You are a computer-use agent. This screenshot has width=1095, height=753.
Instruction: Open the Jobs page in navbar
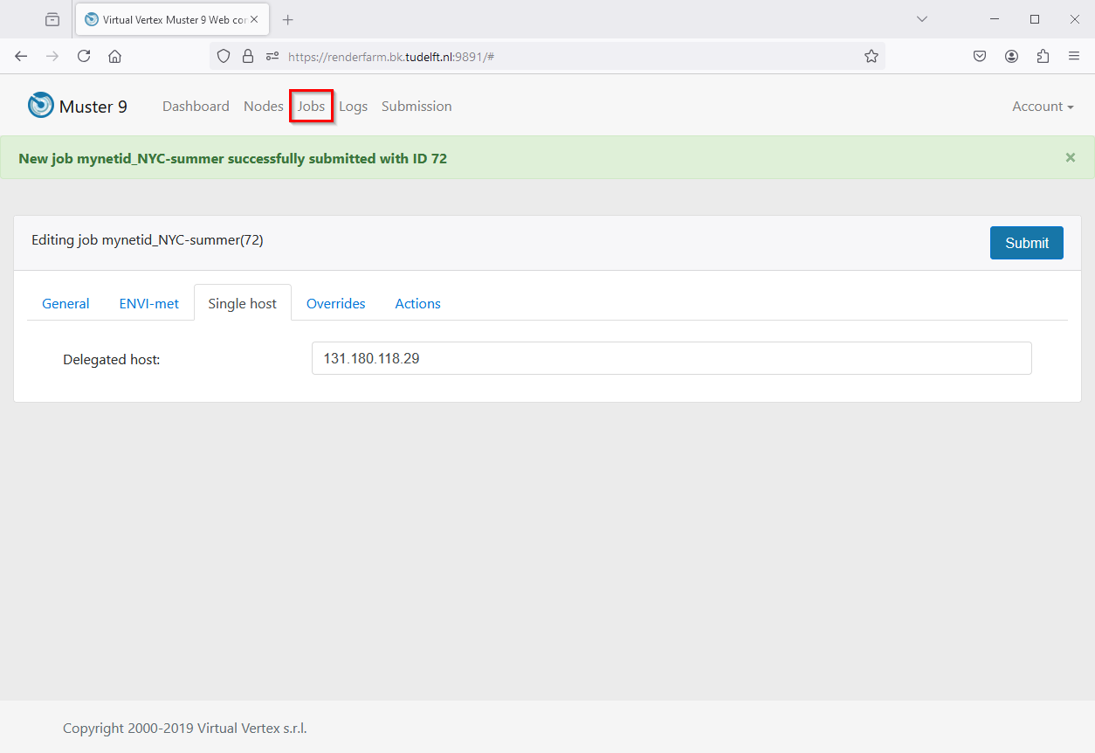tap(311, 107)
